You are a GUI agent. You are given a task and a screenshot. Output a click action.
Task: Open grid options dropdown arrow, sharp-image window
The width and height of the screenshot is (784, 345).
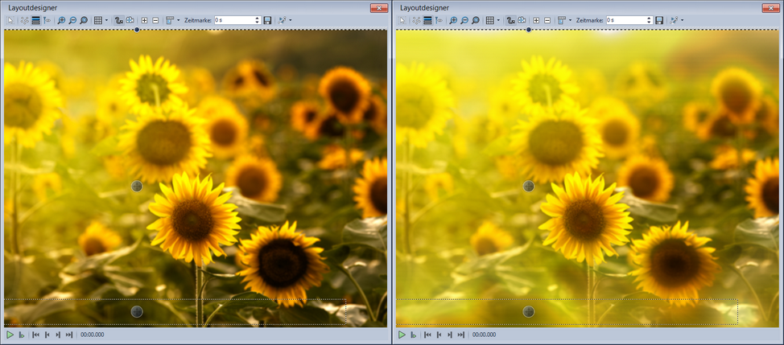click(106, 20)
